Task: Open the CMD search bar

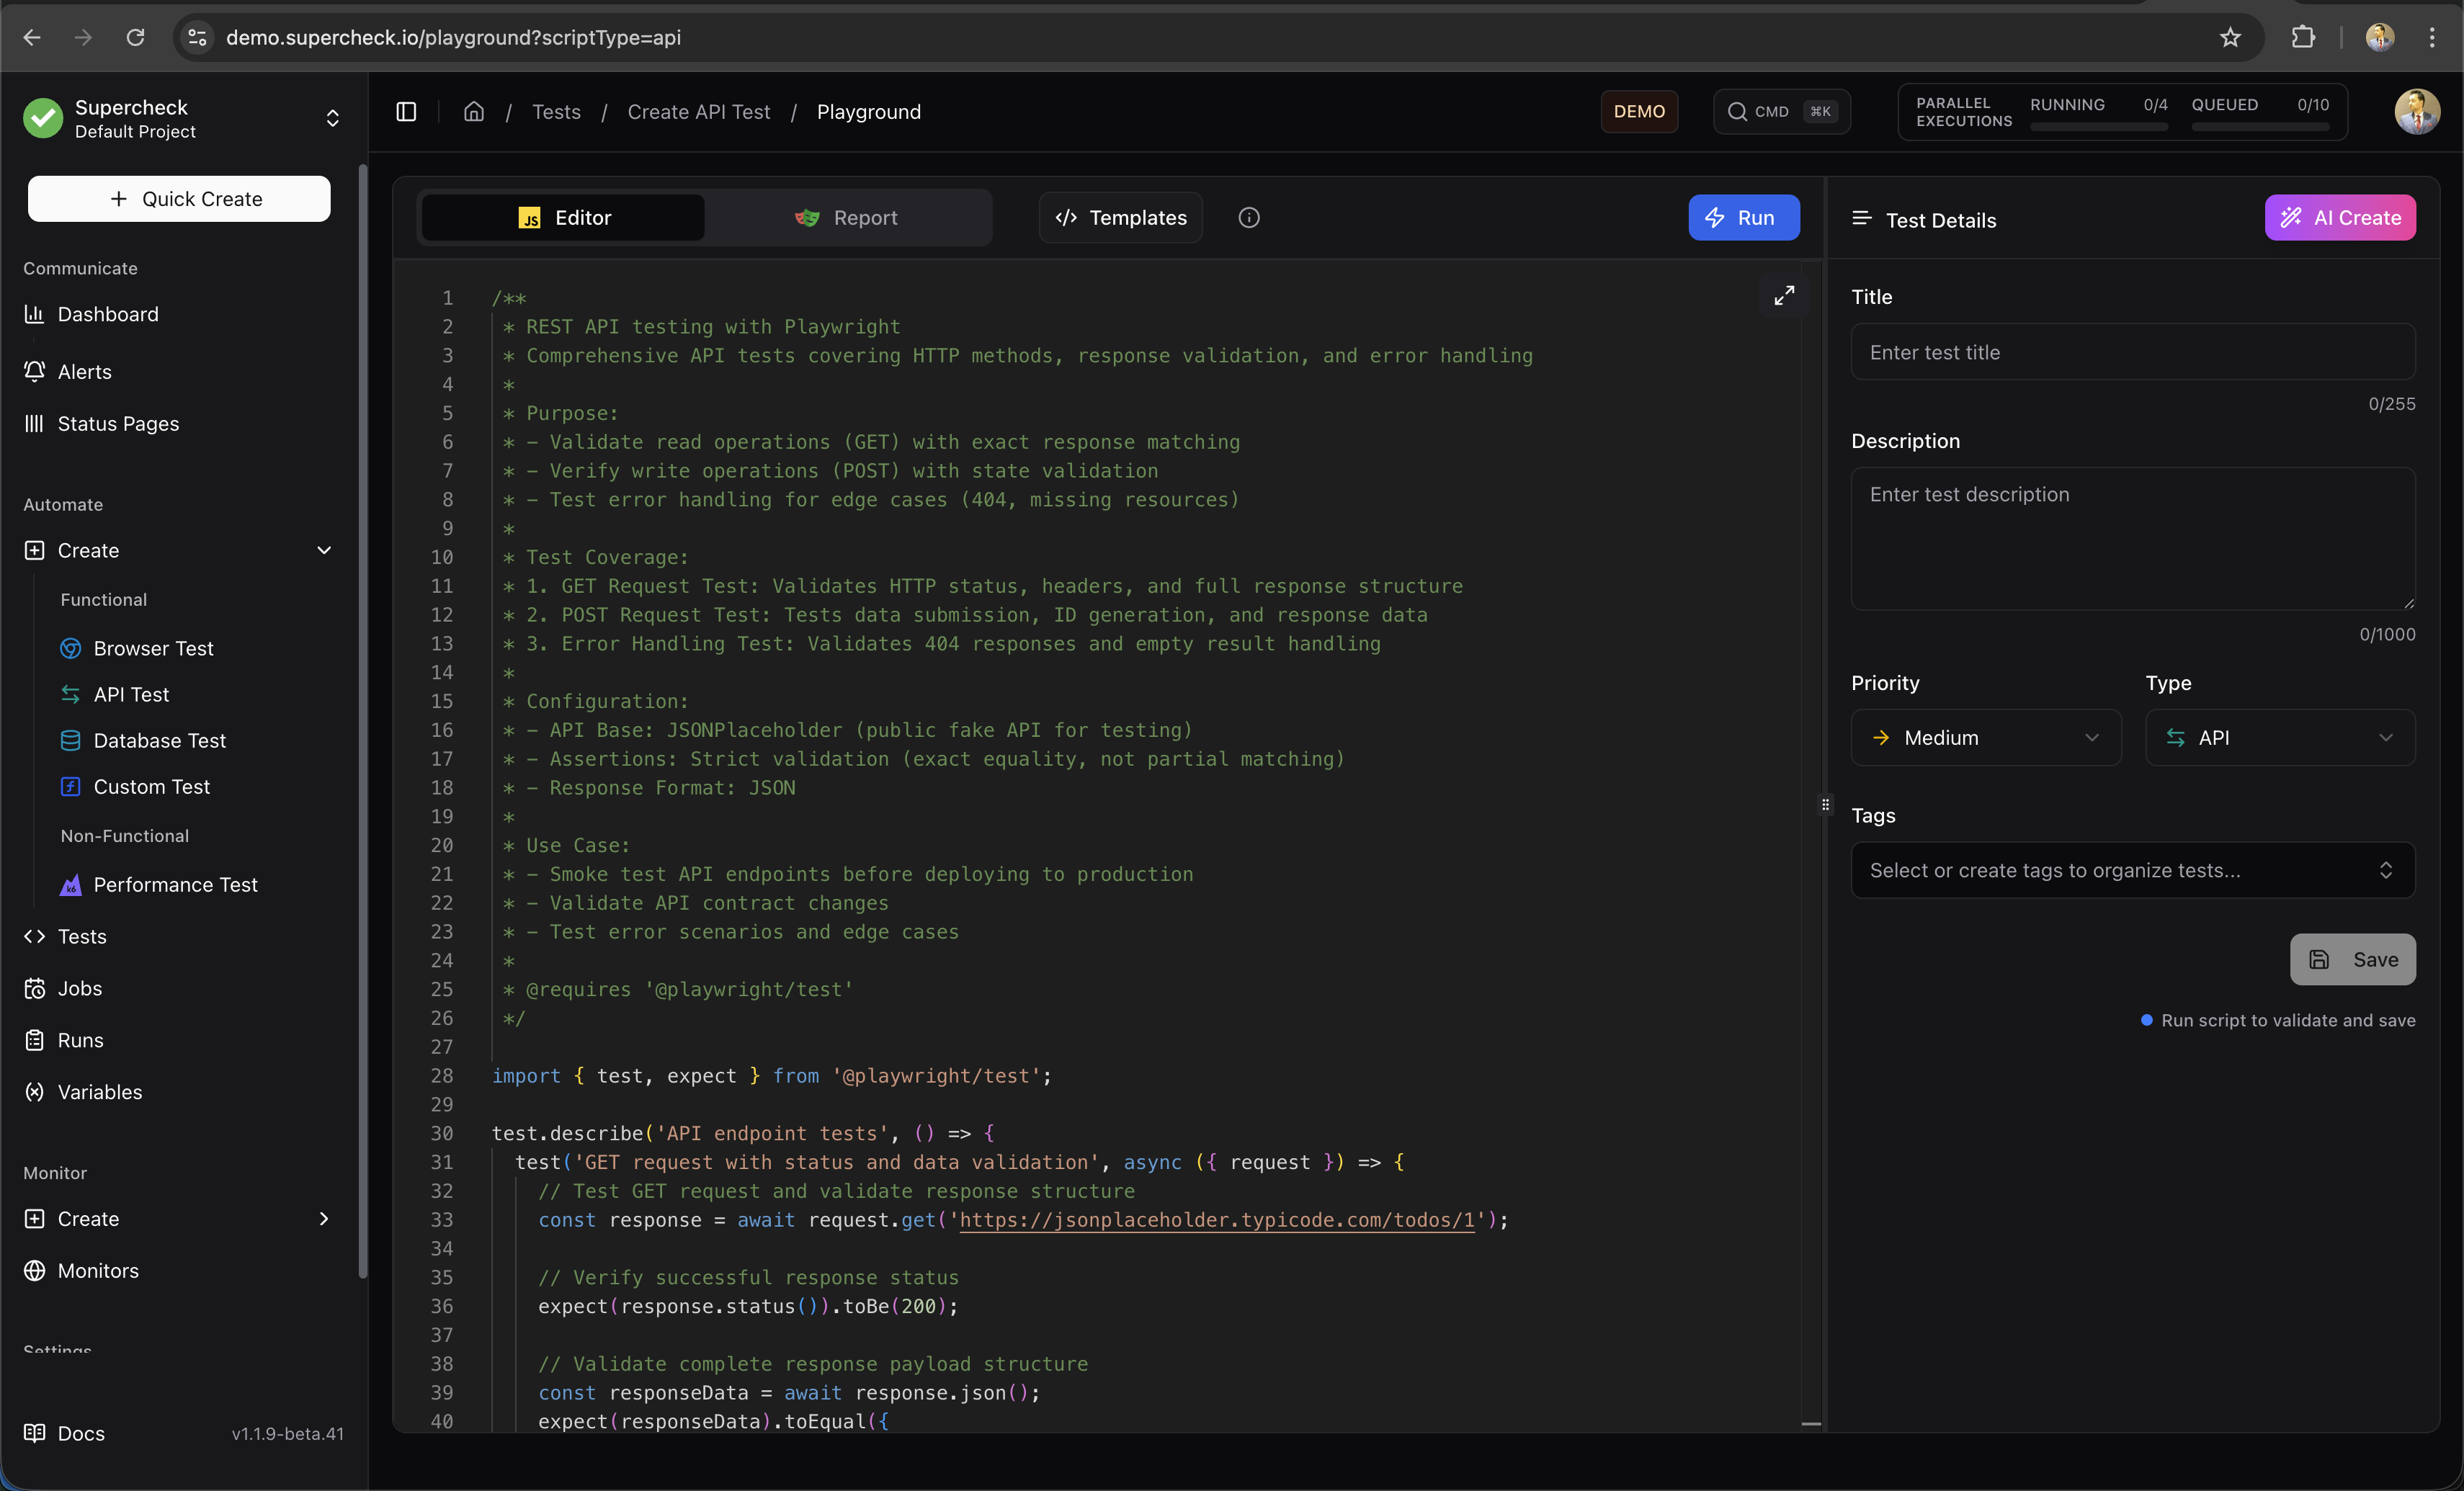Action: tap(1781, 111)
